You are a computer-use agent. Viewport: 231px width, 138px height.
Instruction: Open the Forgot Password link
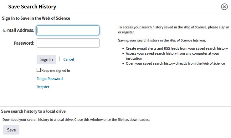tap(49, 79)
